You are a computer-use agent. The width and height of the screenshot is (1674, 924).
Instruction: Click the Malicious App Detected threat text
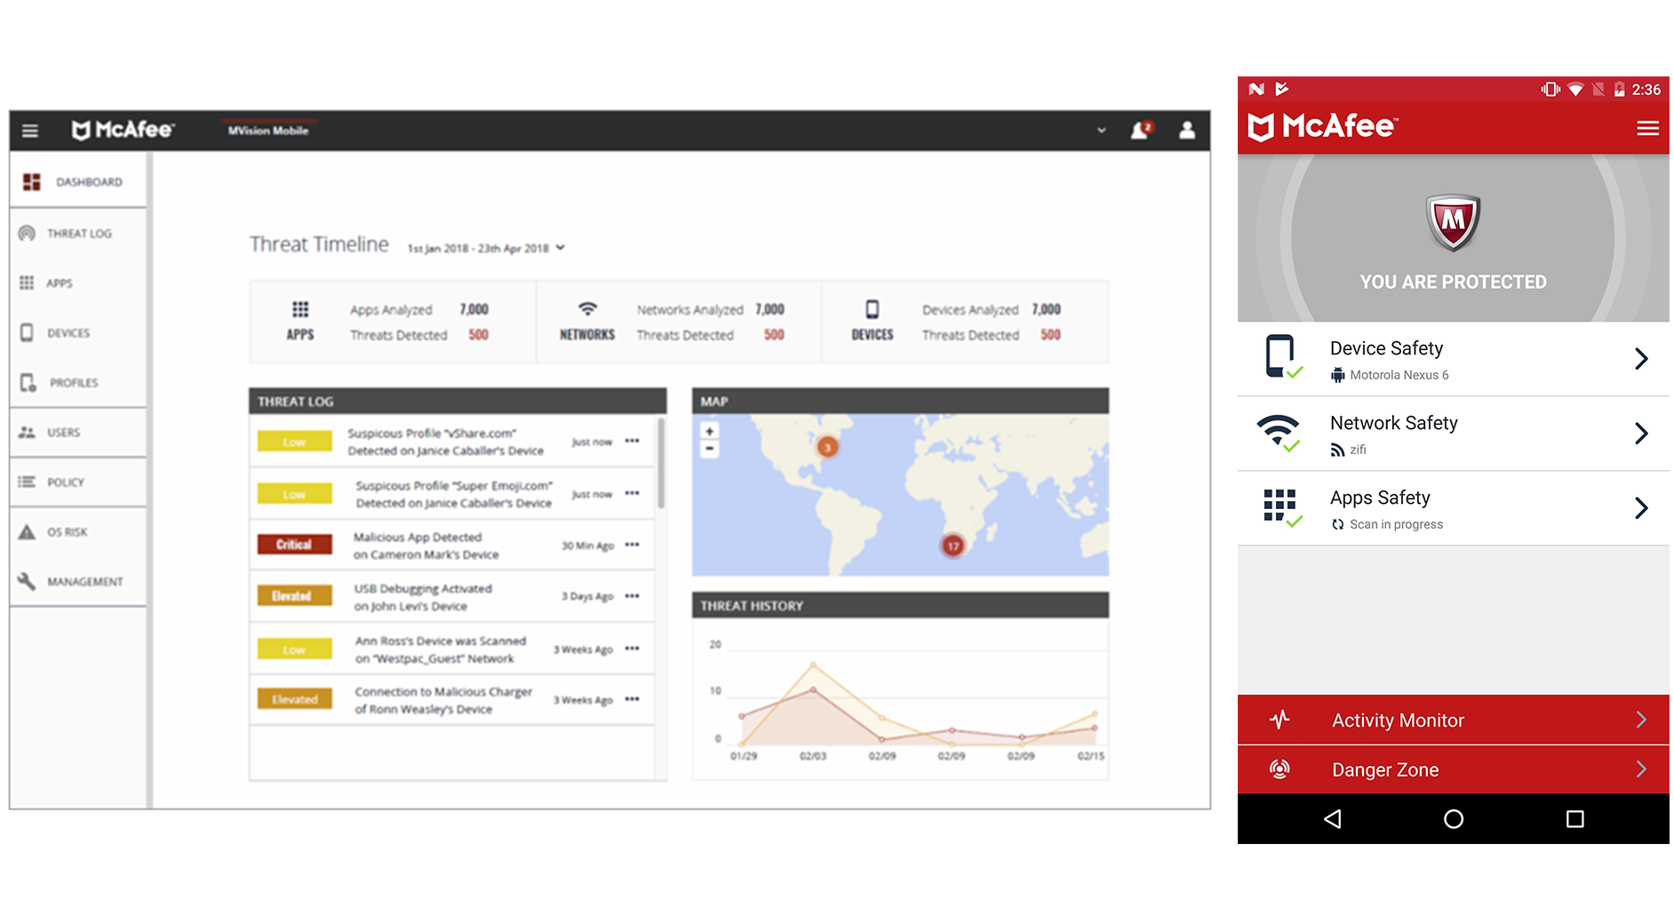(426, 546)
